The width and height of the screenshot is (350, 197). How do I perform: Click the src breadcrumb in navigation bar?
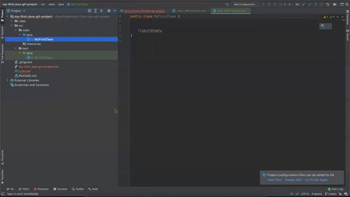[x=43, y=4]
